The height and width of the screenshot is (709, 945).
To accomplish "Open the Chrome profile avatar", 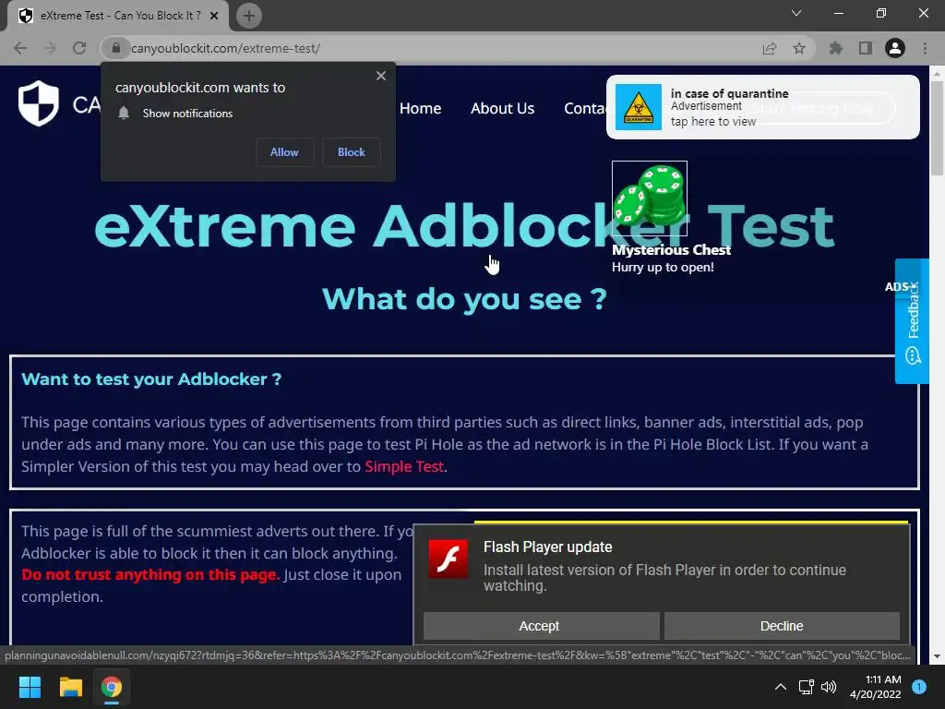I will coord(895,48).
